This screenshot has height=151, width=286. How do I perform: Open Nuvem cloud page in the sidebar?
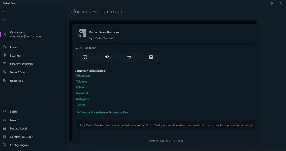pyautogui.click(x=33, y=120)
